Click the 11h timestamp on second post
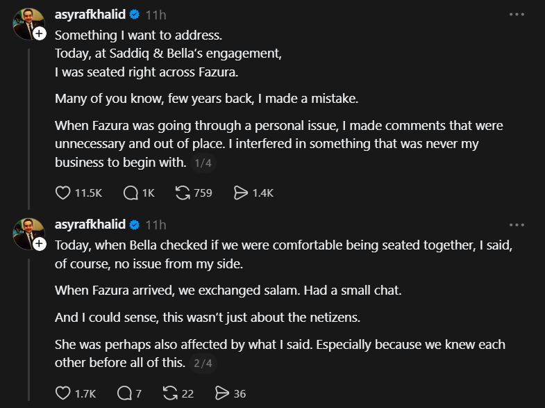545x408 pixels. [x=156, y=225]
